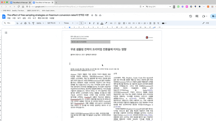Open the move-to-folder icon

pos(96,15)
